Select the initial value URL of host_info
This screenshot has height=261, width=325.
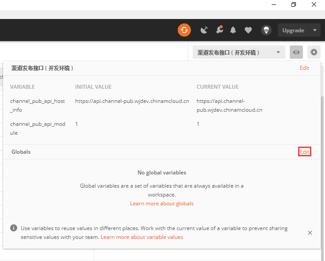(x=132, y=101)
